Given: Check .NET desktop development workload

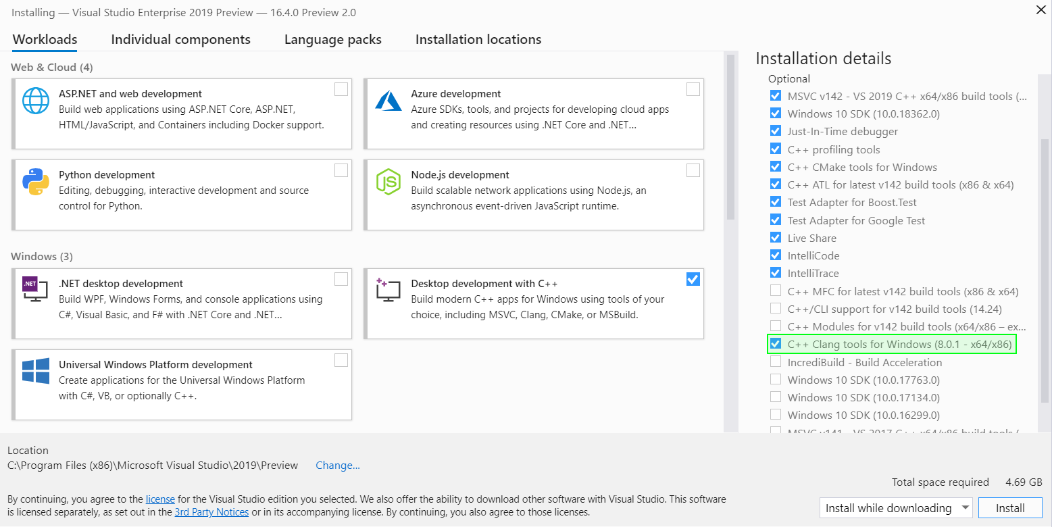Looking at the screenshot, I should pyautogui.click(x=341, y=279).
